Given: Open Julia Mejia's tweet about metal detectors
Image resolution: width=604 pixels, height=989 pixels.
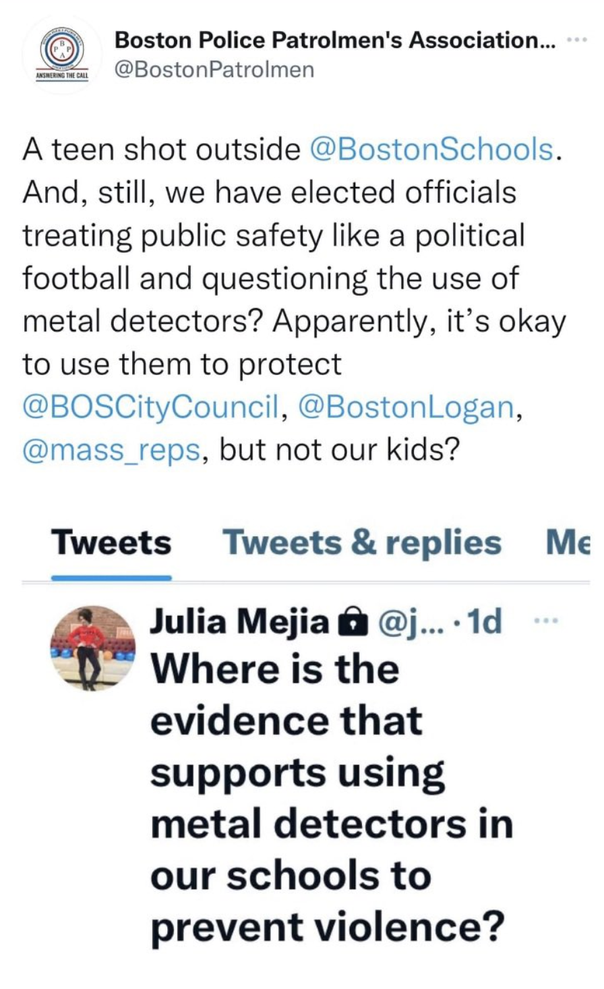Looking at the screenshot, I should (x=331, y=797).
